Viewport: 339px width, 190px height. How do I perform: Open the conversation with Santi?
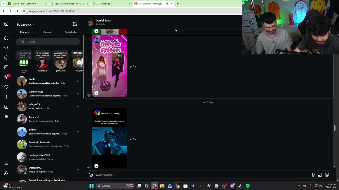[x=48, y=81]
